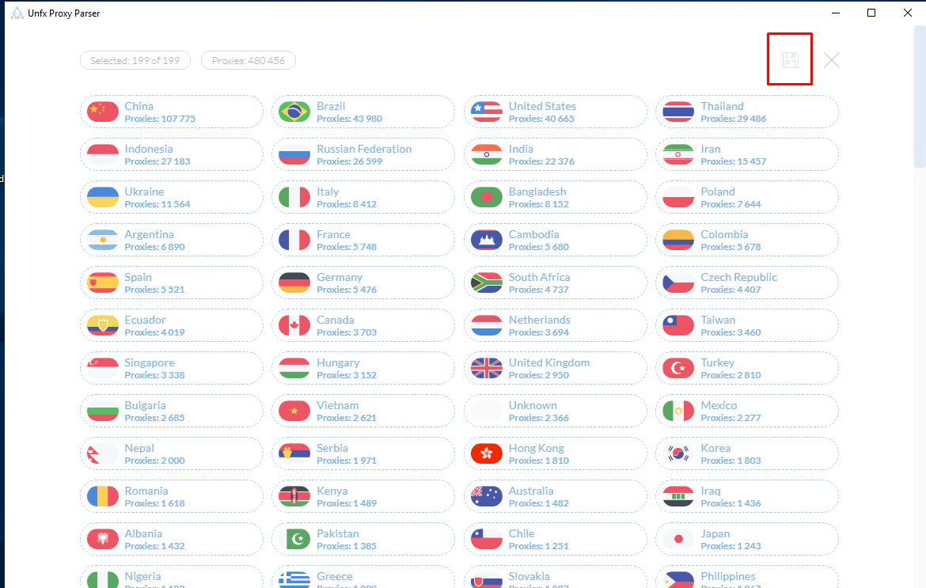The height and width of the screenshot is (588, 926).
Task: Click the Hong Kong country name
Action: (x=536, y=448)
